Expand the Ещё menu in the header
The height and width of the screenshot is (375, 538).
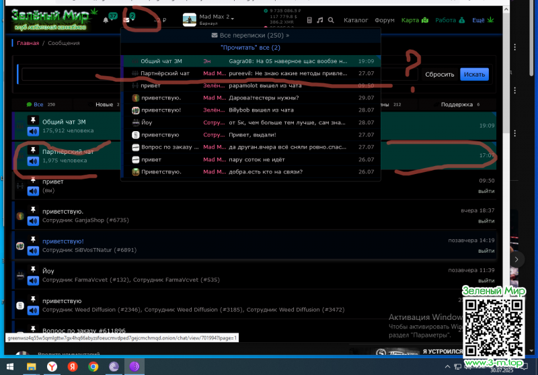(482, 20)
